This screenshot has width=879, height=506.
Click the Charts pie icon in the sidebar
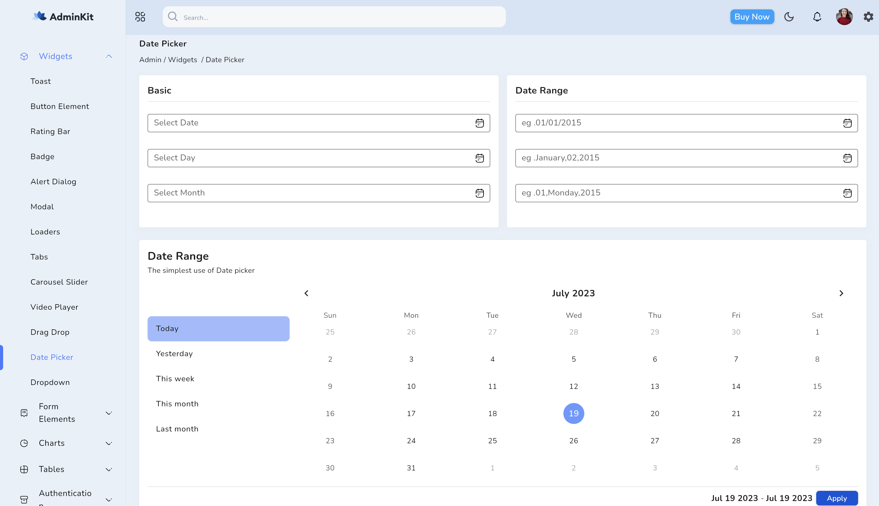click(24, 443)
